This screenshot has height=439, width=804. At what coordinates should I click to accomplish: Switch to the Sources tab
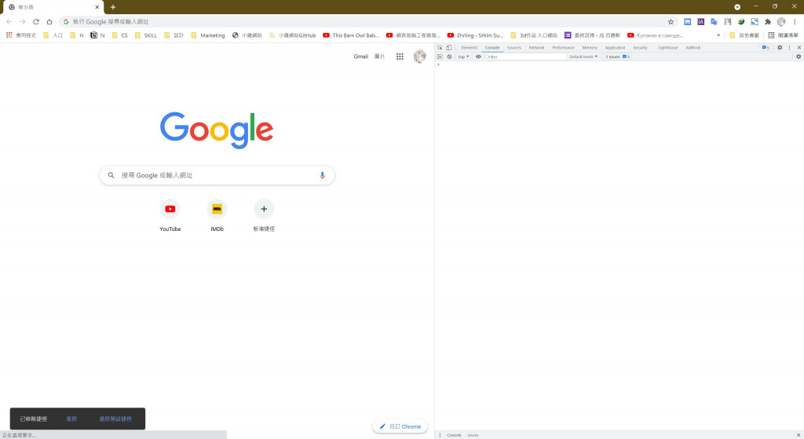(x=514, y=48)
